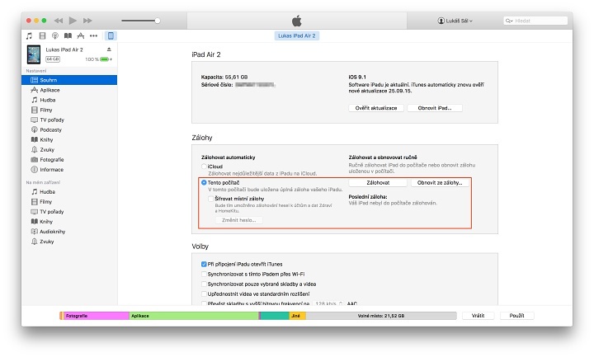Click Fotografie segment in storage bar
The image size is (594, 357).
pos(97,316)
